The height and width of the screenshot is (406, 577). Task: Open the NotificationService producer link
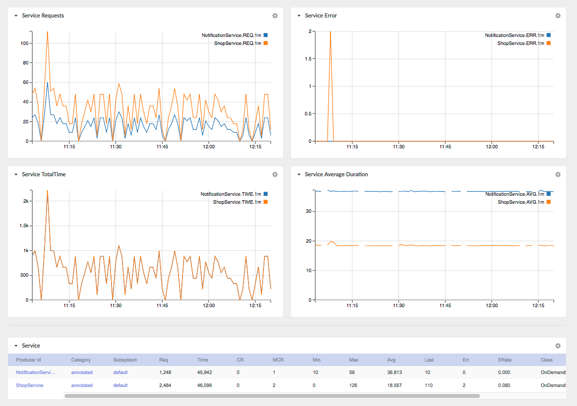pos(35,372)
